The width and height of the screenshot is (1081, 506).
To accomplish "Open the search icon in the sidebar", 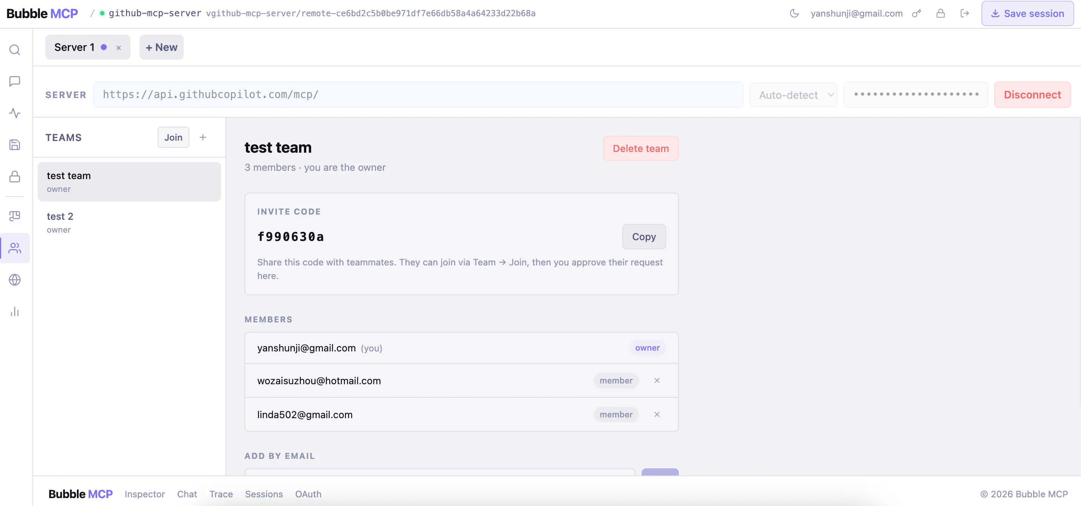I will [15, 49].
